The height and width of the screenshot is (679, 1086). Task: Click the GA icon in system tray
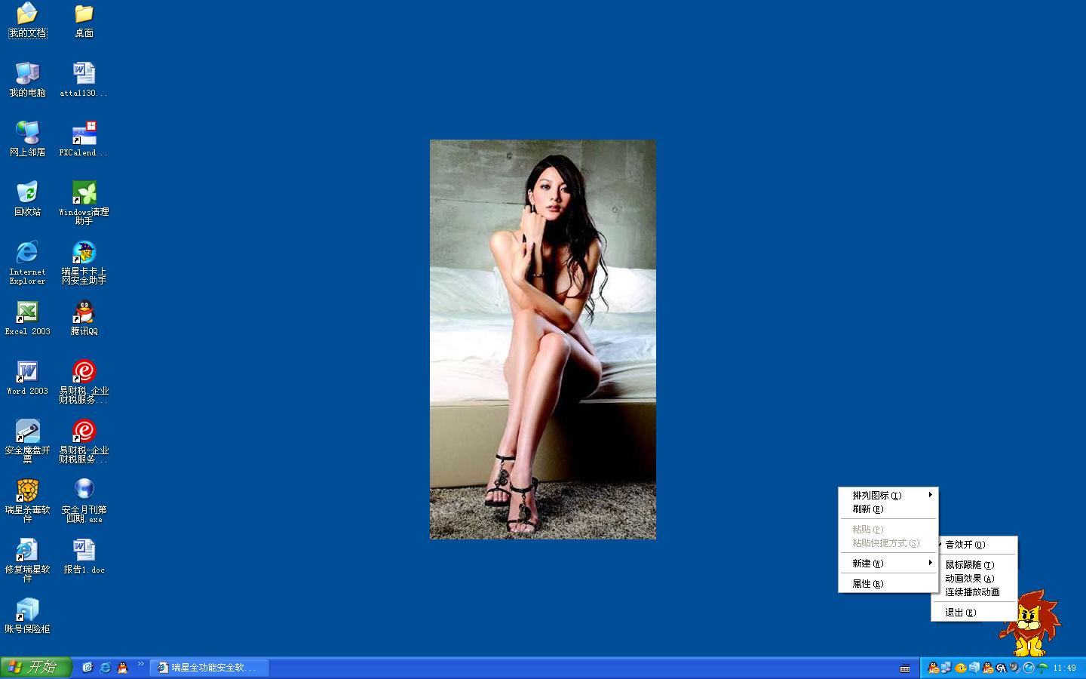1002,668
